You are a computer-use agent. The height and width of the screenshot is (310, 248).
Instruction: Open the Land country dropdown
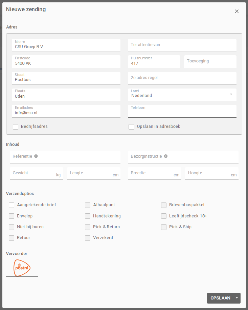[182, 95]
